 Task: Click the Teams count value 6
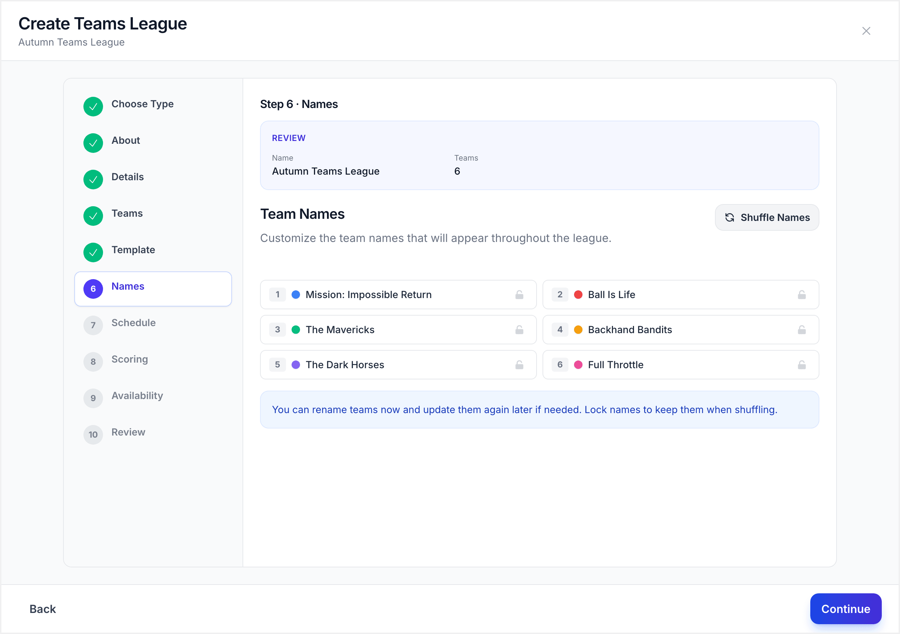point(457,171)
